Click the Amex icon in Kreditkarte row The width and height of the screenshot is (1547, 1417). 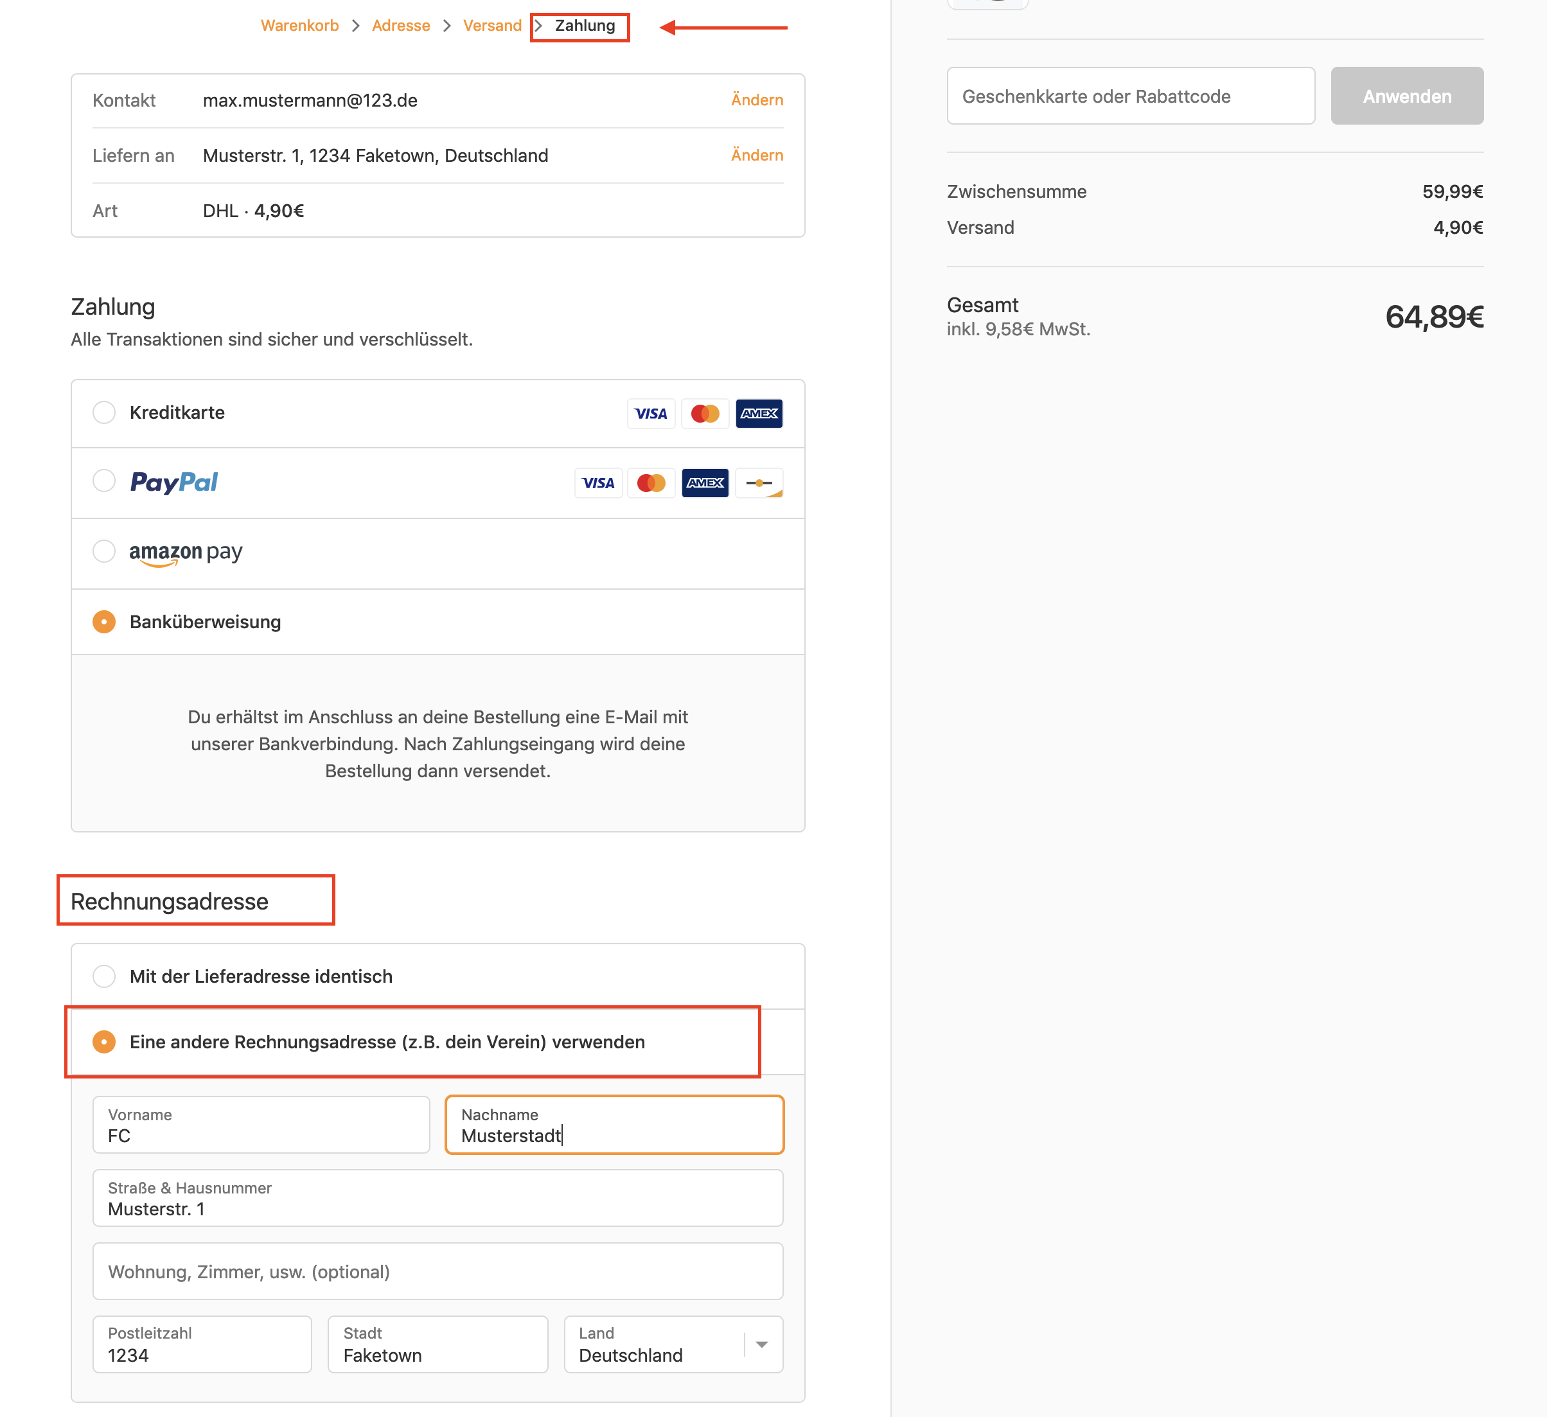(758, 414)
